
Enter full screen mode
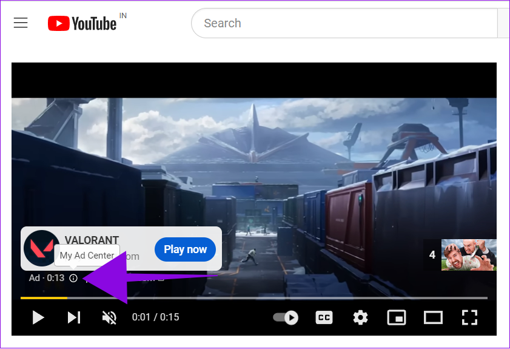pos(469,317)
